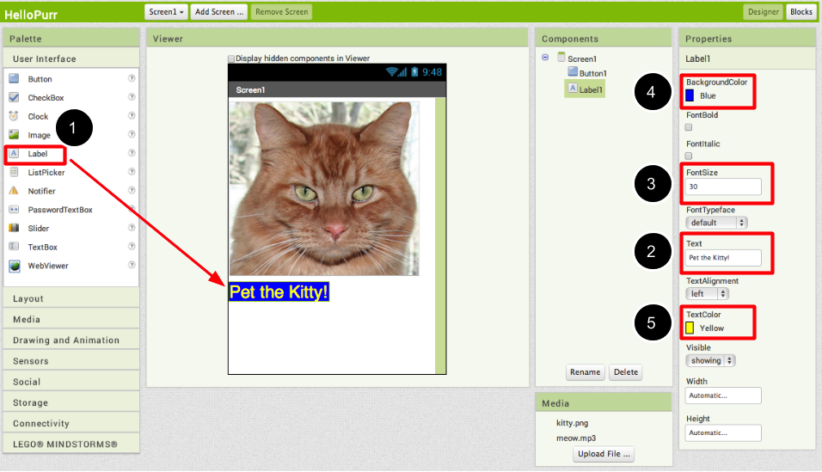Select the Button component icon in Palette
822x472 pixels.
tap(14, 79)
